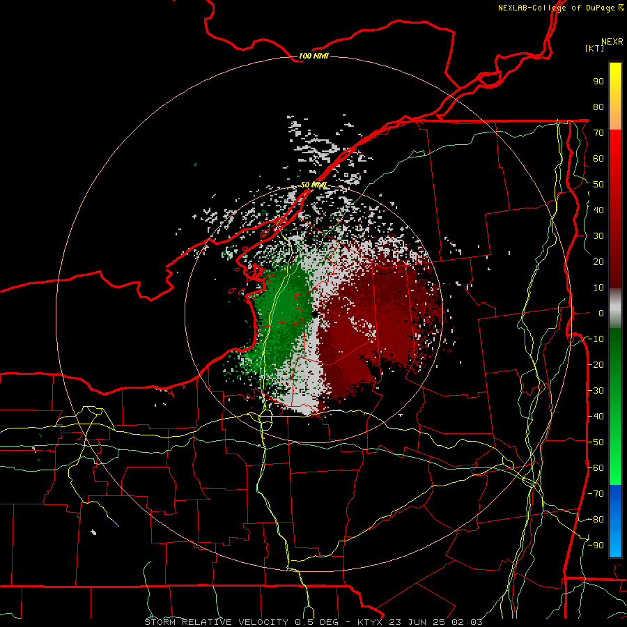Click the '50' value on the velocity scale
Viewport: 627px width, 627px height.
[598, 185]
